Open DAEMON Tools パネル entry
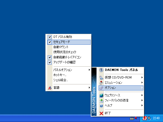 click(121, 70)
